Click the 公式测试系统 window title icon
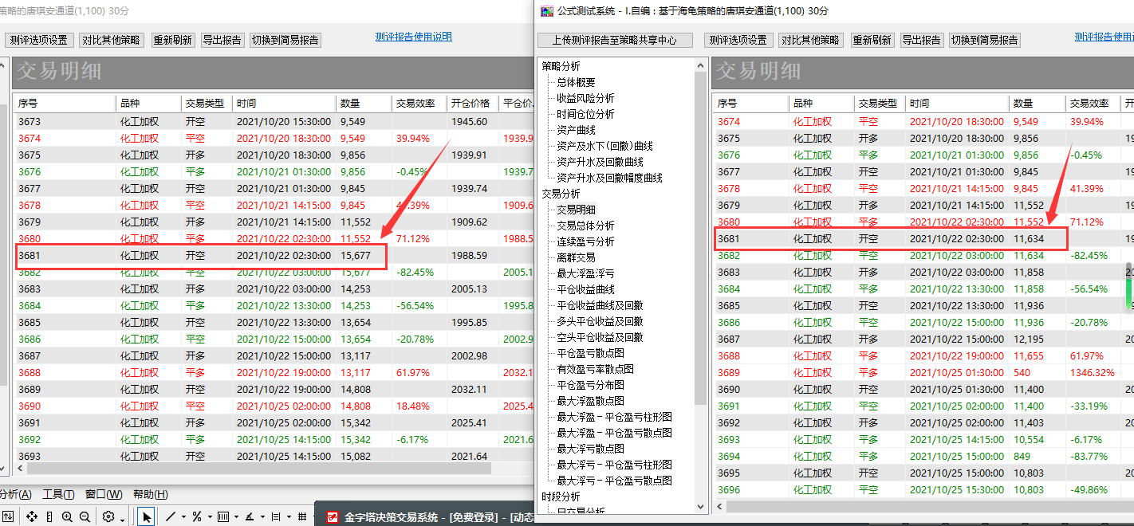The height and width of the screenshot is (526, 1134). (546, 10)
